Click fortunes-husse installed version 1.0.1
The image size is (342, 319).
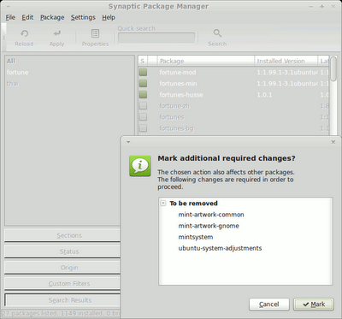point(264,95)
